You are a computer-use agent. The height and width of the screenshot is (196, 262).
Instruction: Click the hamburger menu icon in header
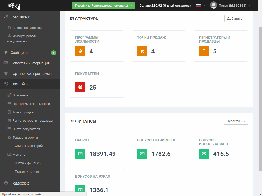(51, 6)
